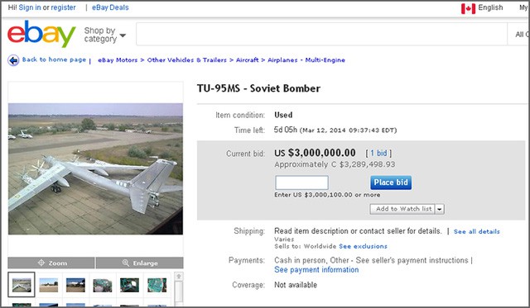The height and width of the screenshot is (308, 530).
Task: Click the Place bid button
Action: tap(391, 182)
